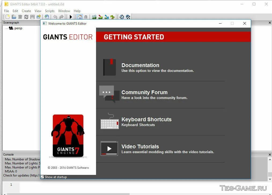Viewport: 272px width, 195px height.
Task: Open the Window menu
Action: pos(64,11)
